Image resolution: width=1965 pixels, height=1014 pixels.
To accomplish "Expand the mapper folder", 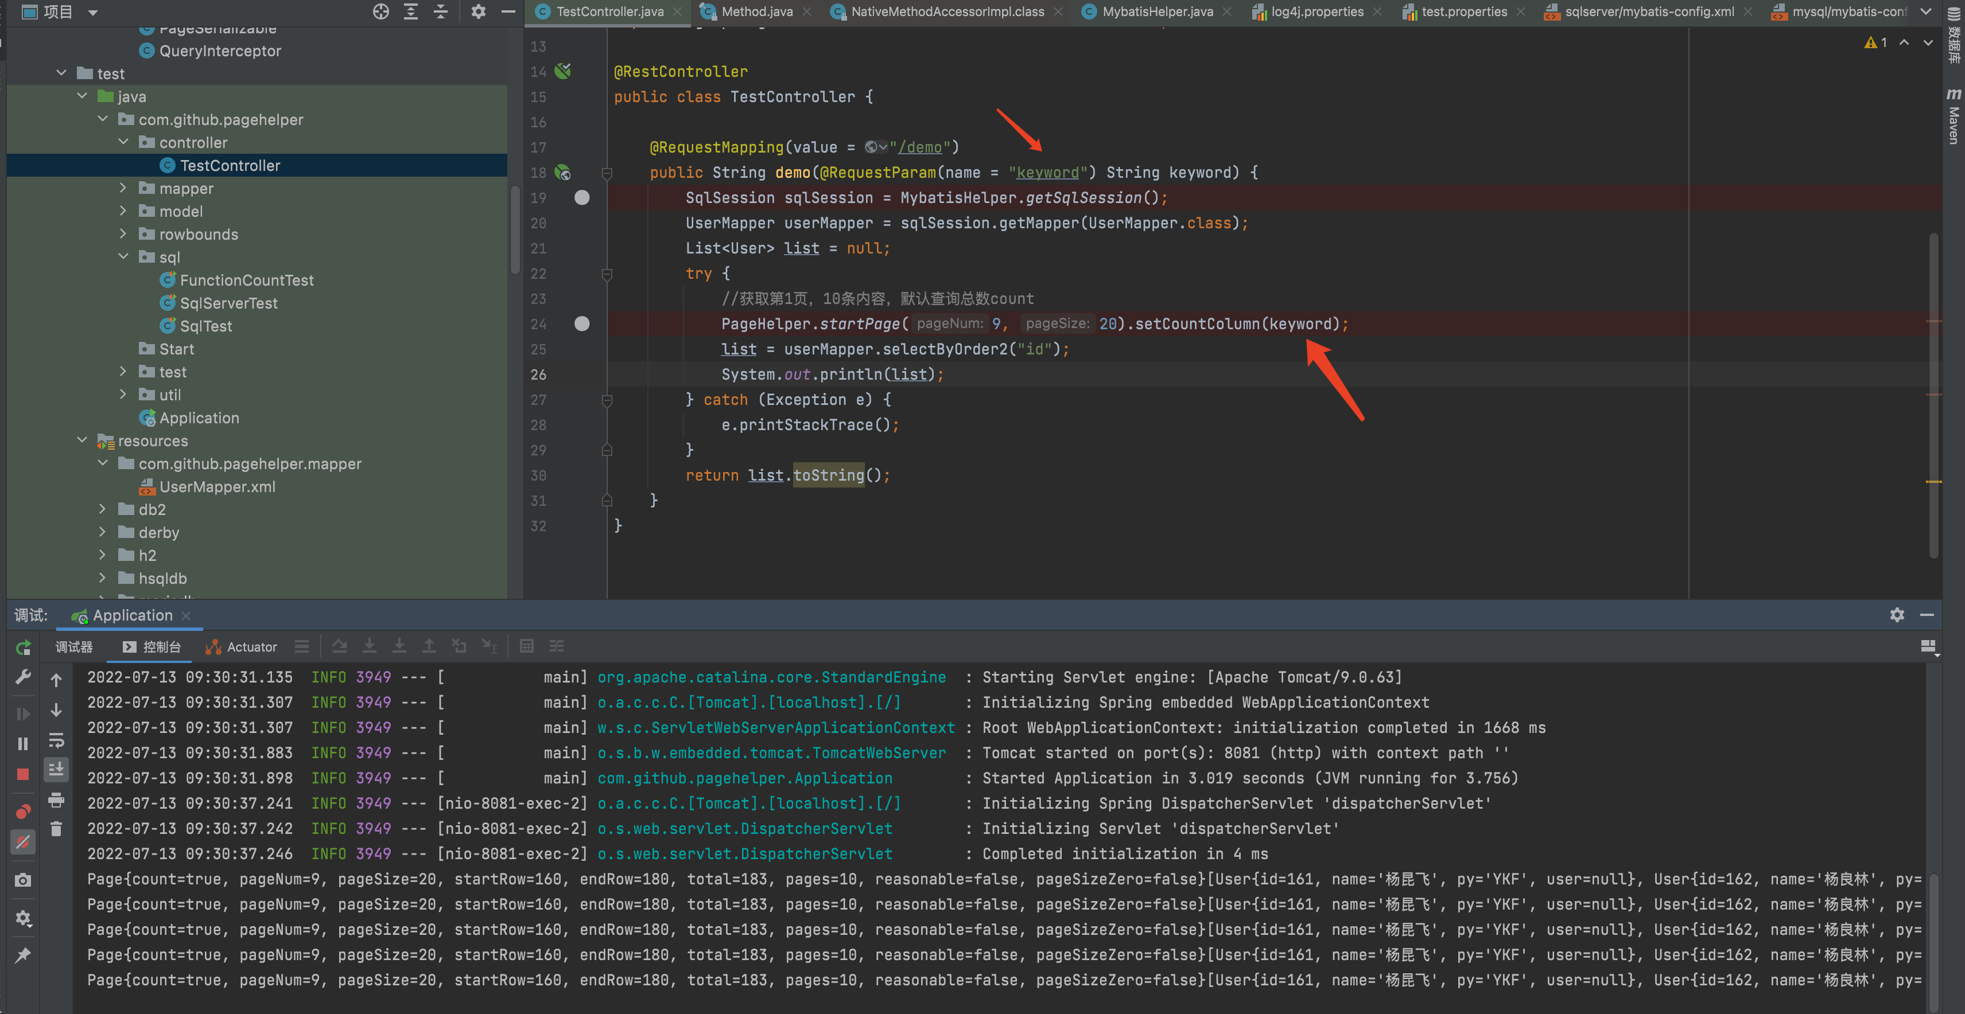I will click(123, 188).
